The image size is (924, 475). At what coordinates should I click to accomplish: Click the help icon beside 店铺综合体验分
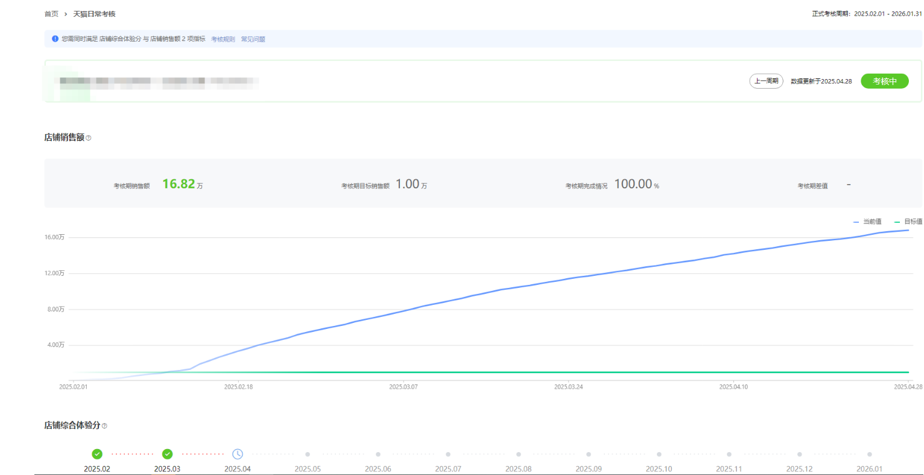pos(104,426)
